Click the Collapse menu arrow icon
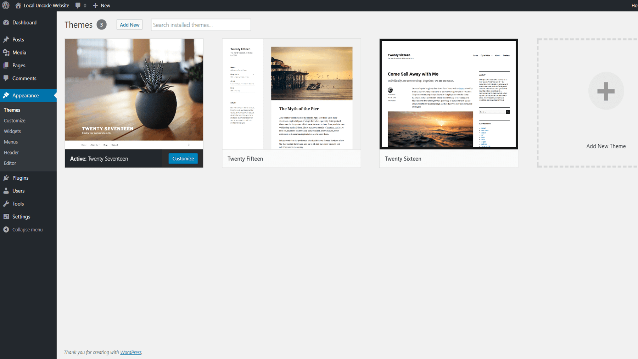 tap(6, 230)
